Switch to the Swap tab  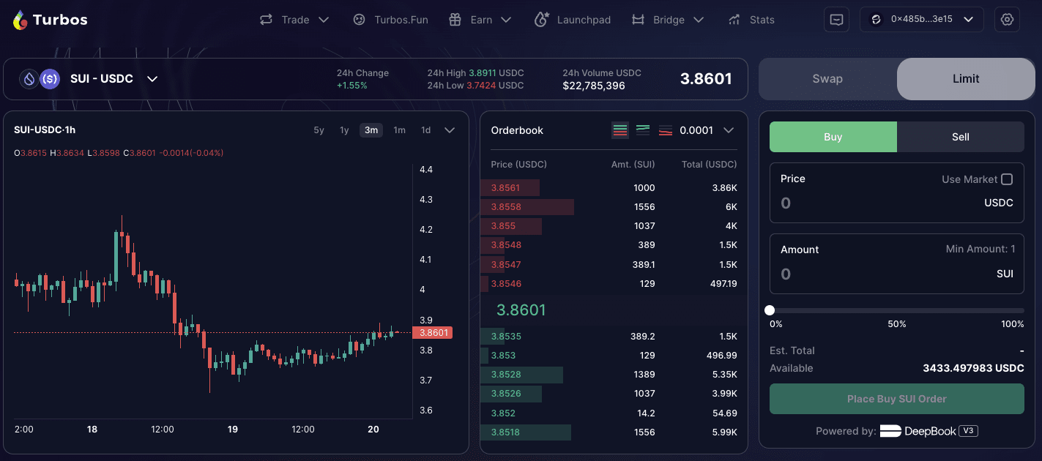(827, 78)
